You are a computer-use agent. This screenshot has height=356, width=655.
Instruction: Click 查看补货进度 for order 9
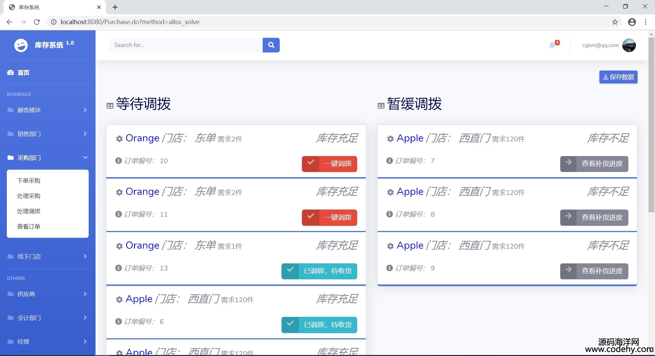[x=594, y=271]
